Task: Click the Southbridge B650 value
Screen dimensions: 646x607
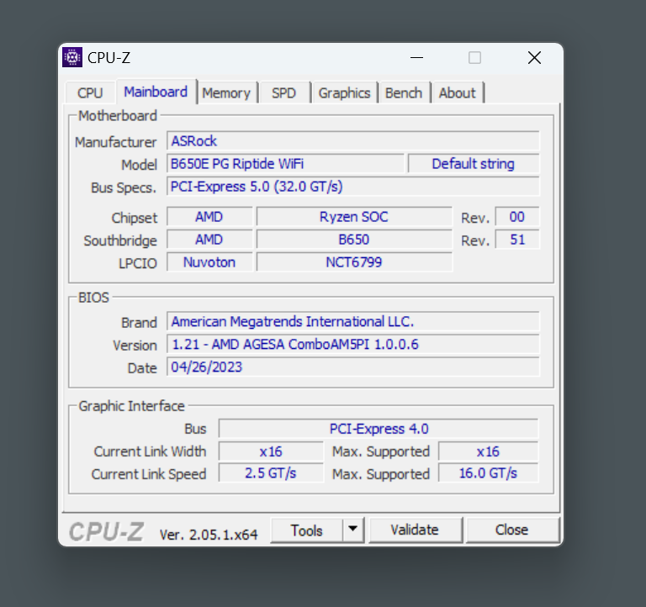Action: (354, 240)
